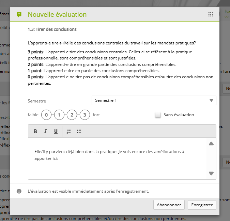Toggle bold formatting in editor
Screen dimensions: 230x221
tap(35, 131)
